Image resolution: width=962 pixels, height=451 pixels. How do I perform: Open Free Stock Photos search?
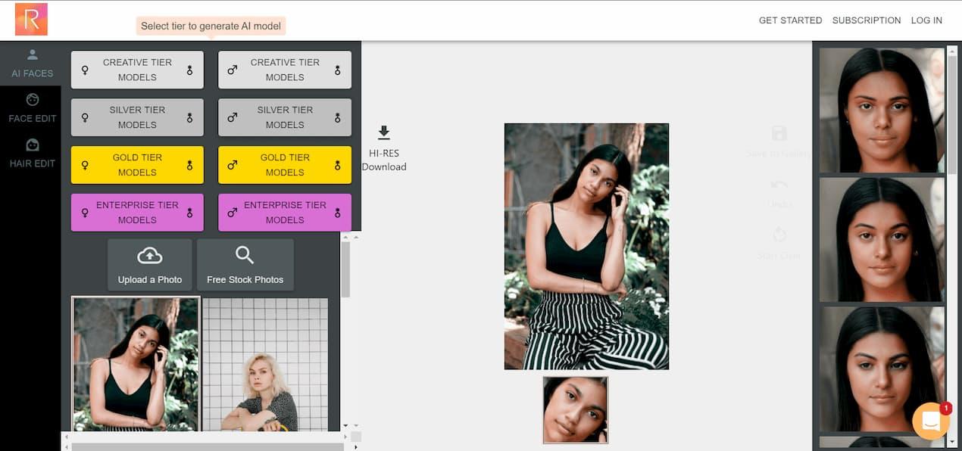pos(245,265)
